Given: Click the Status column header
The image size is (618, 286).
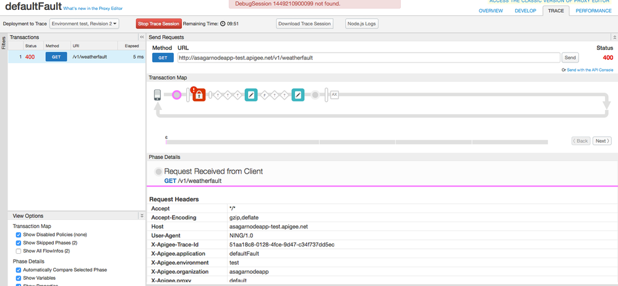Looking at the screenshot, I should 31,46.
